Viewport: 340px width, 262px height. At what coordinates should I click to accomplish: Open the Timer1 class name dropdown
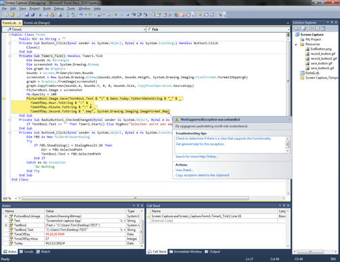tap(144, 29)
